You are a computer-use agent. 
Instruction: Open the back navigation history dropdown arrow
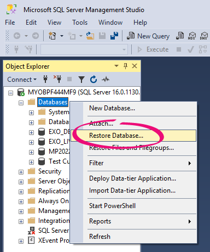click(26, 36)
